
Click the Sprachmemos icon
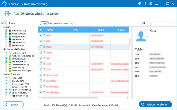[x=10, y=87]
